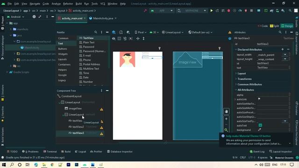Click the Expand Horizontally arrows icon
The height and width of the screenshot is (168, 299).
pos(138,38)
